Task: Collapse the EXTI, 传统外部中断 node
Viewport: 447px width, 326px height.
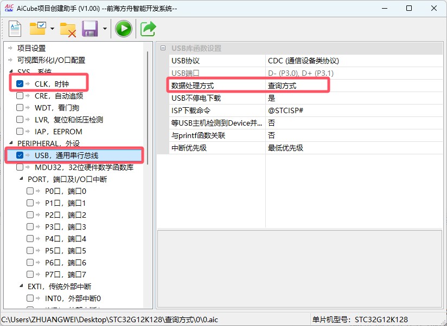Action: click(x=21, y=286)
